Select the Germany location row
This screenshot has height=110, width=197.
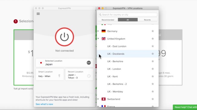(x=128, y=31)
